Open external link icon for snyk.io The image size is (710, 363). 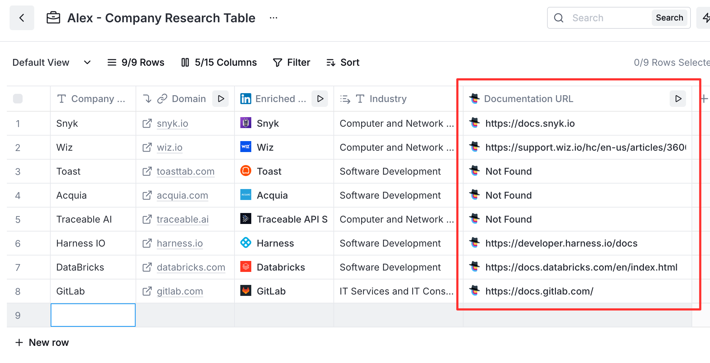pyautogui.click(x=147, y=123)
